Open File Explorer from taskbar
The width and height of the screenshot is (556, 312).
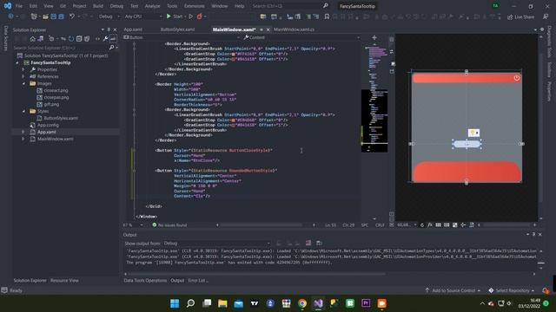[x=222, y=303]
